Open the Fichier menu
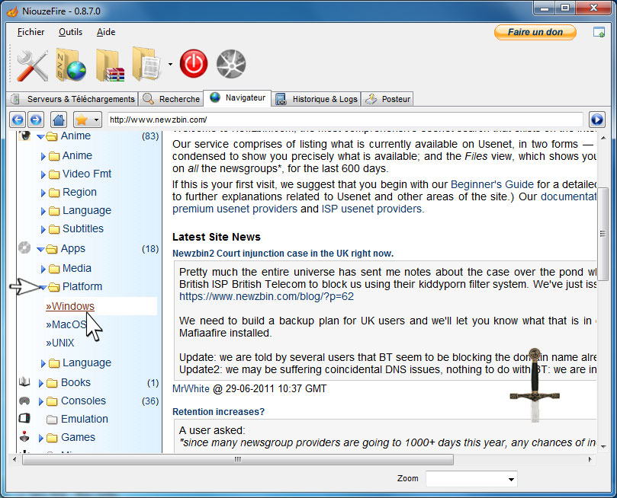The image size is (617, 498). [31, 32]
